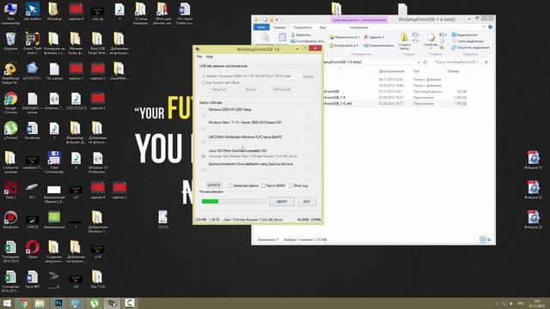Tick the SysLinux bootsector checkbox
Viewport: 550px width, 309px height.
point(204,170)
